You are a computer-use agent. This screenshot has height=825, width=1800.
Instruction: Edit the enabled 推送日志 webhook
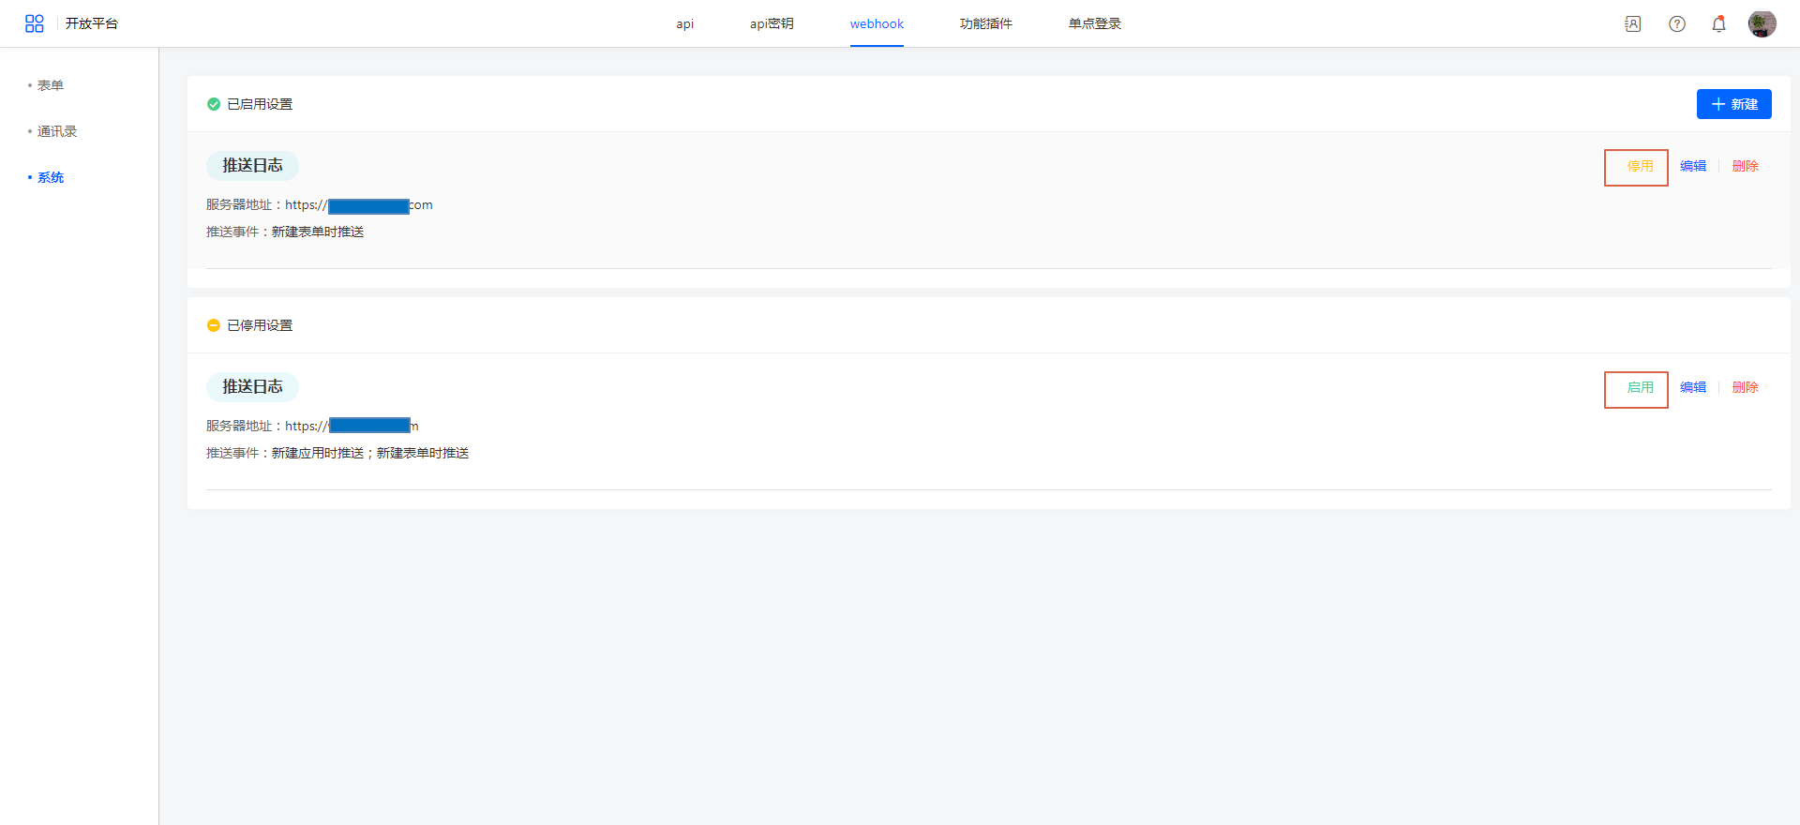pyautogui.click(x=1692, y=167)
